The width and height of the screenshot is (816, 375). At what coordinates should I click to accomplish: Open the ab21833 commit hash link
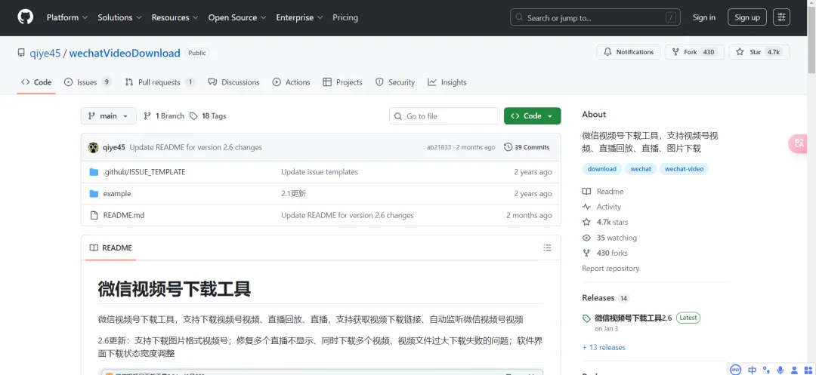(x=439, y=147)
